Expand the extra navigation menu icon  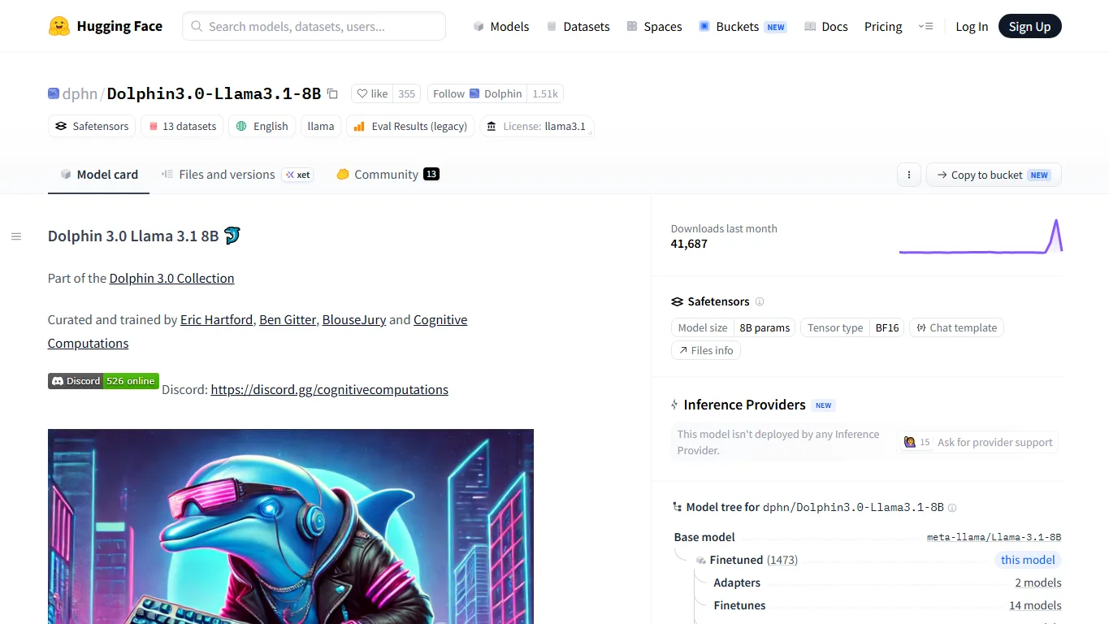click(x=925, y=27)
